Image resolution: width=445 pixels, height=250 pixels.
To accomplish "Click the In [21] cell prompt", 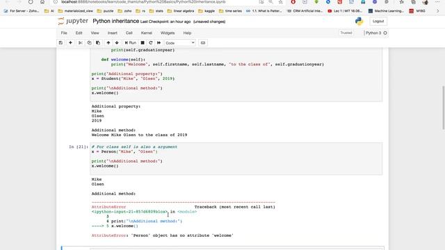I will (79, 147).
